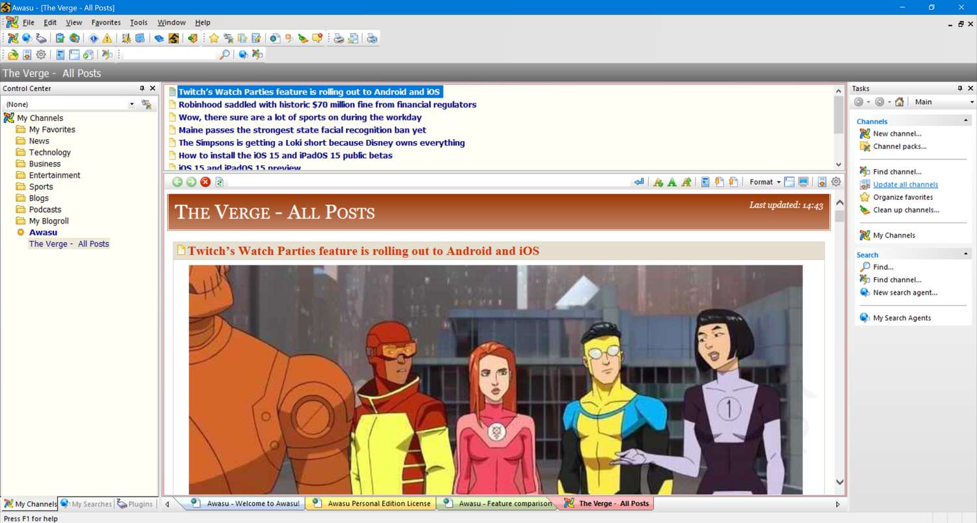977x523 pixels.
Task: Click the Update all channels link
Action: (x=905, y=185)
